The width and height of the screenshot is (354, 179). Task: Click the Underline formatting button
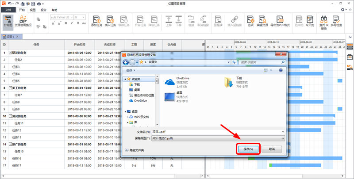coord(78,23)
